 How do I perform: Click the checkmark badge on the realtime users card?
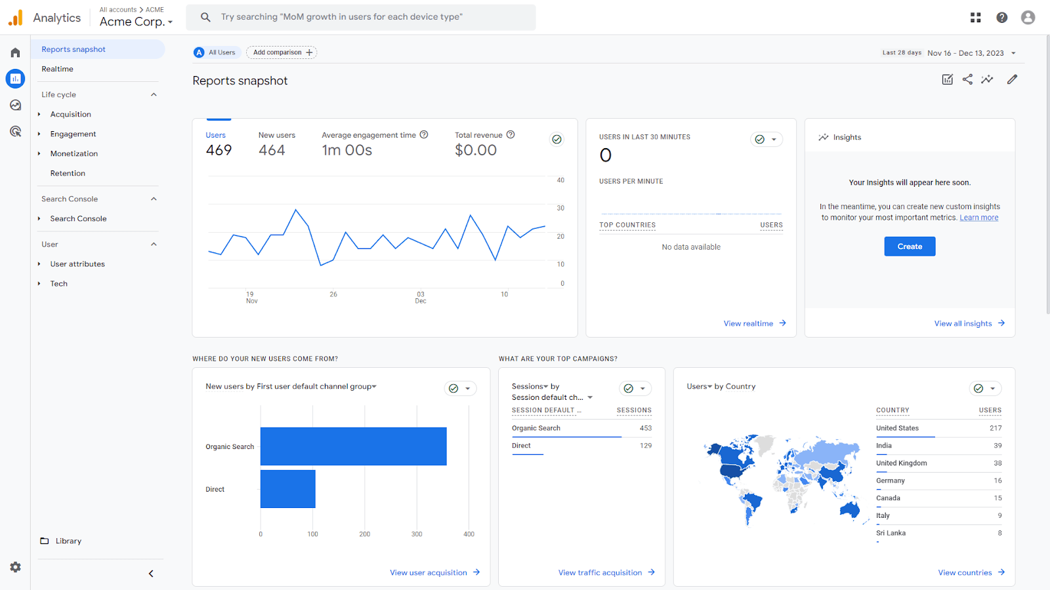pos(759,139)
